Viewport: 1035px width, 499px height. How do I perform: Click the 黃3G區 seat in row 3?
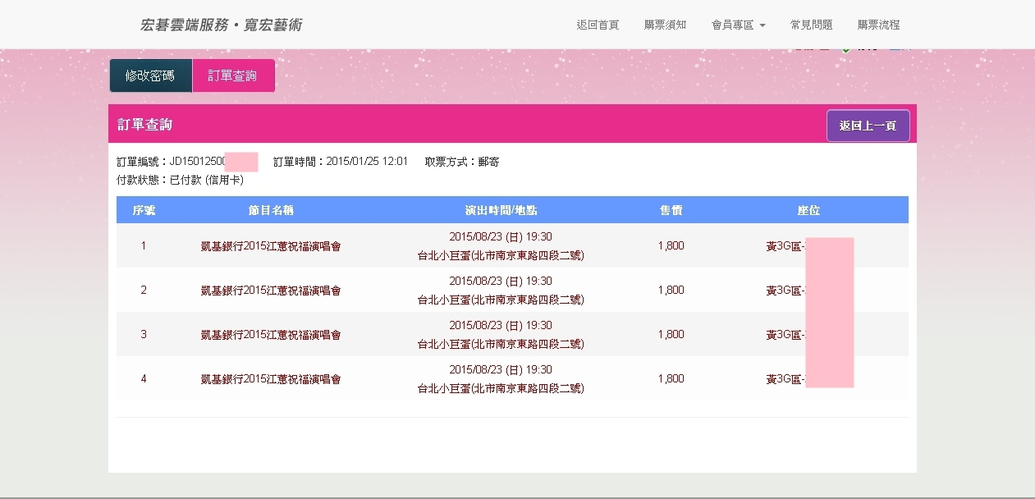786,334
